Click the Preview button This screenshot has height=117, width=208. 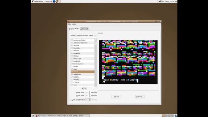[x=116, y=97]
